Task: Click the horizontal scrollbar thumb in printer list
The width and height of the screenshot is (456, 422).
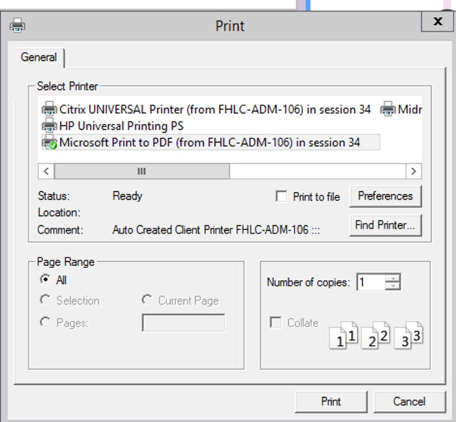Action: (142, 171)
